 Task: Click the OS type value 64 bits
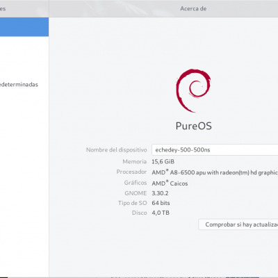pyautogui.click(x=161, y=203)
